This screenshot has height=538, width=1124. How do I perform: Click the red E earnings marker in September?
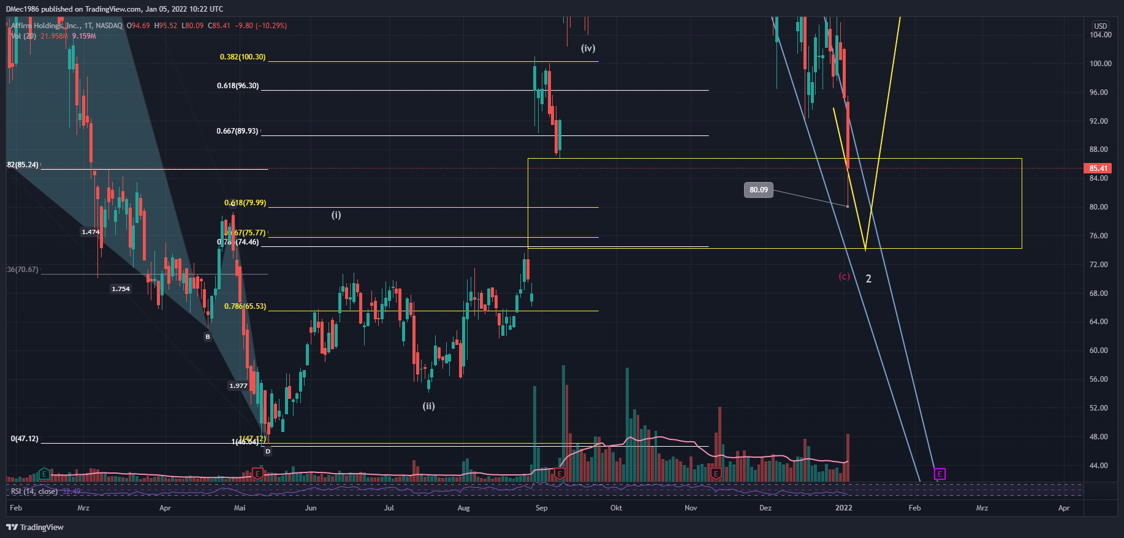point(560,473)
